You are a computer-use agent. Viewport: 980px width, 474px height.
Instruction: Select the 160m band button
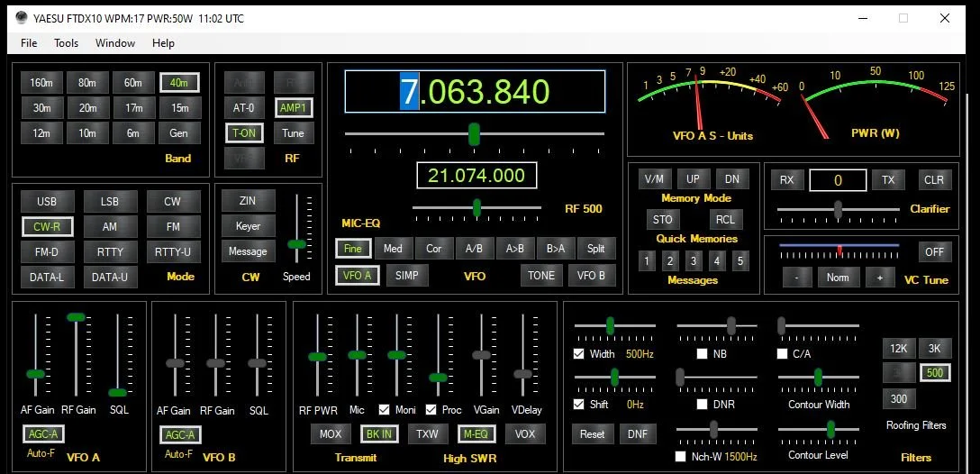click(x=41, y=83)
